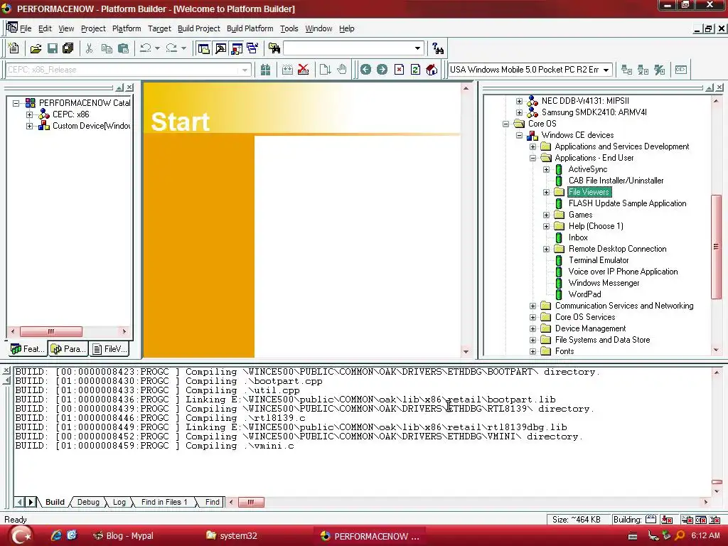Screen dimensions: 728x546
Task: Click the Refresh page icon
Action: click(415, 70)
